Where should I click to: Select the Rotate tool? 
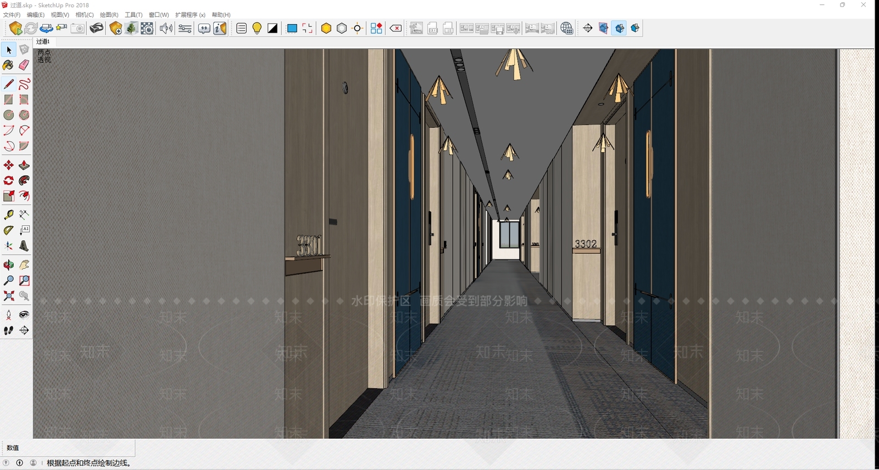pos(9,180)
